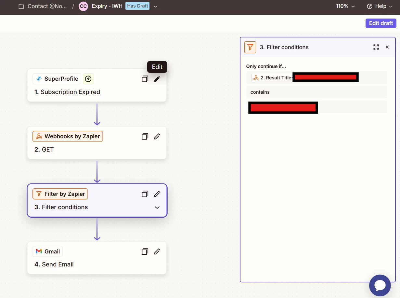Select the 4. Send Email step text
This screenshot has width=400, height=298.
pyautogui.click(x=54, y=264)
